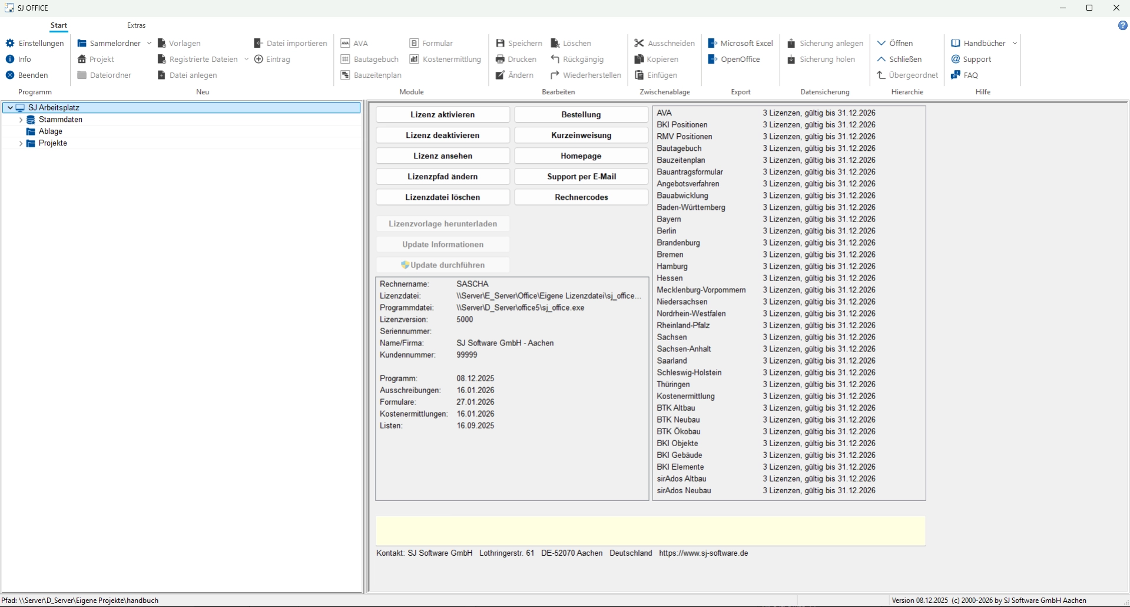Expand the Stammdaten tree node
Screen dimensions: 1130x607
point(21,120)
